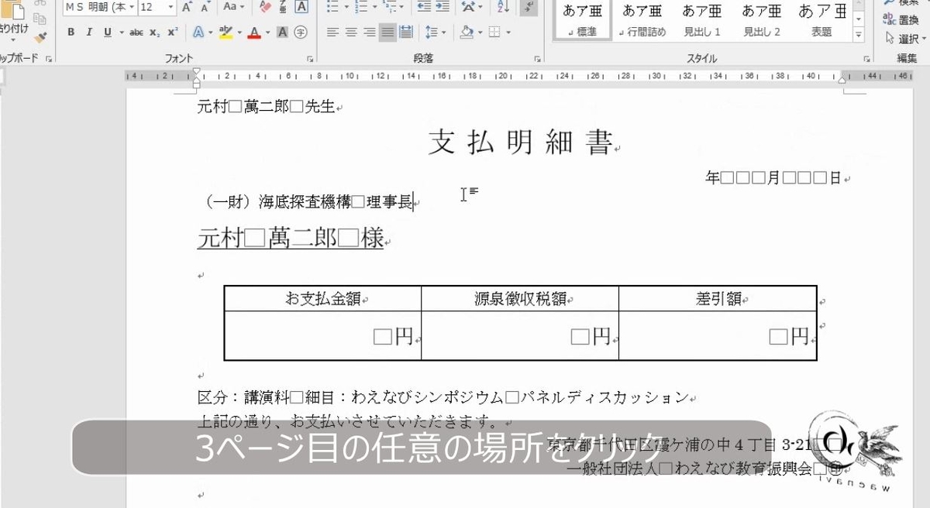Open change case (Aa) dropdown

[232, 7]
